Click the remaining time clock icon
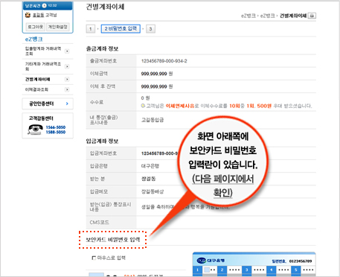 (44, 5)
